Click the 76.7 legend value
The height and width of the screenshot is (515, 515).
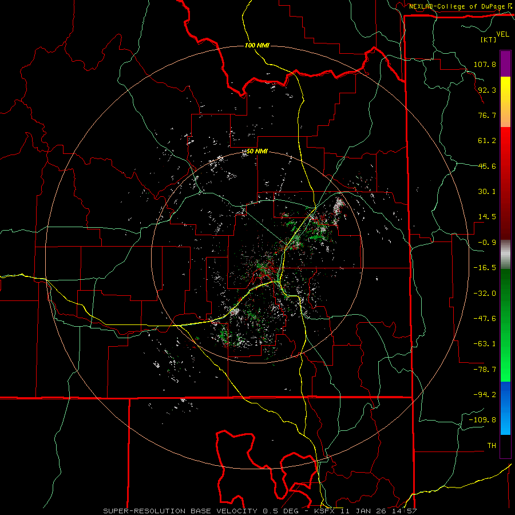[487, 115]
